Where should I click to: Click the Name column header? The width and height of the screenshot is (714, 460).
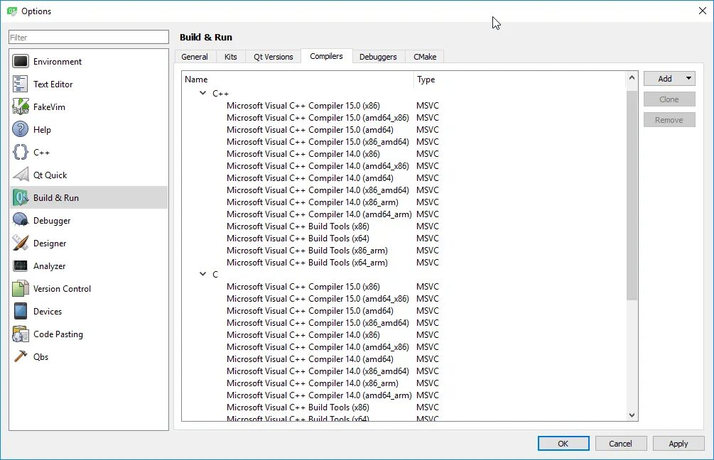tap(298, 80)
